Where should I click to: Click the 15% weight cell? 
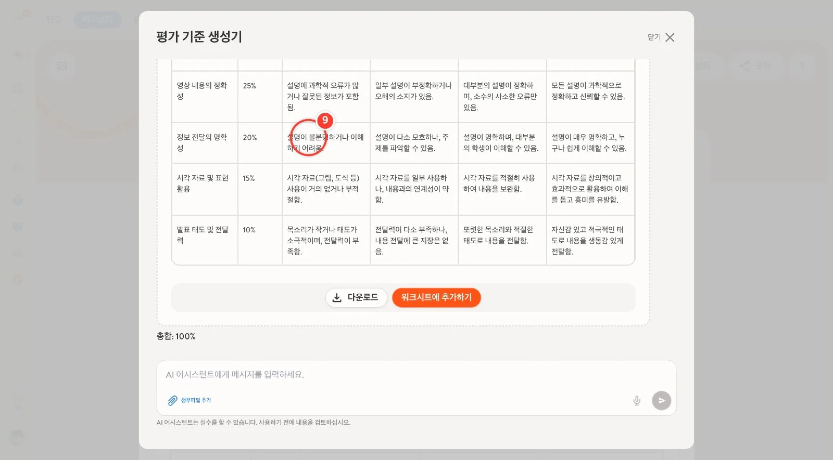[x=260, y=189]
